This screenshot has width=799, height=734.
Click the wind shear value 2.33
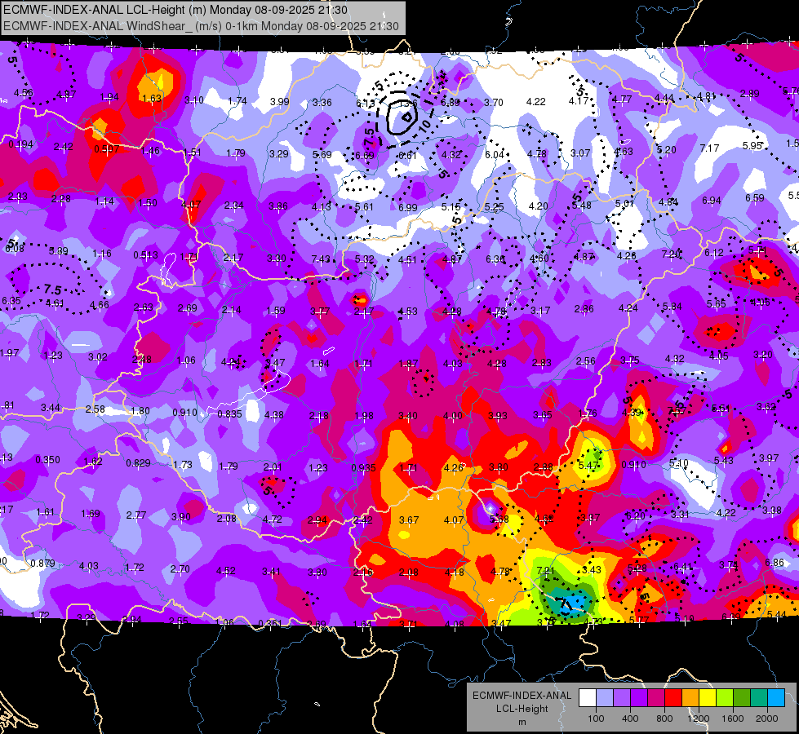coord(17,197)
